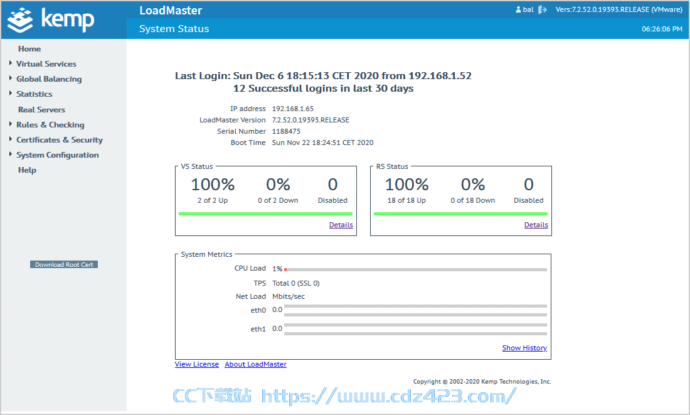Click the RS Status green bar
This screenshot has width=690, height=415.
(x=461, y=213)
